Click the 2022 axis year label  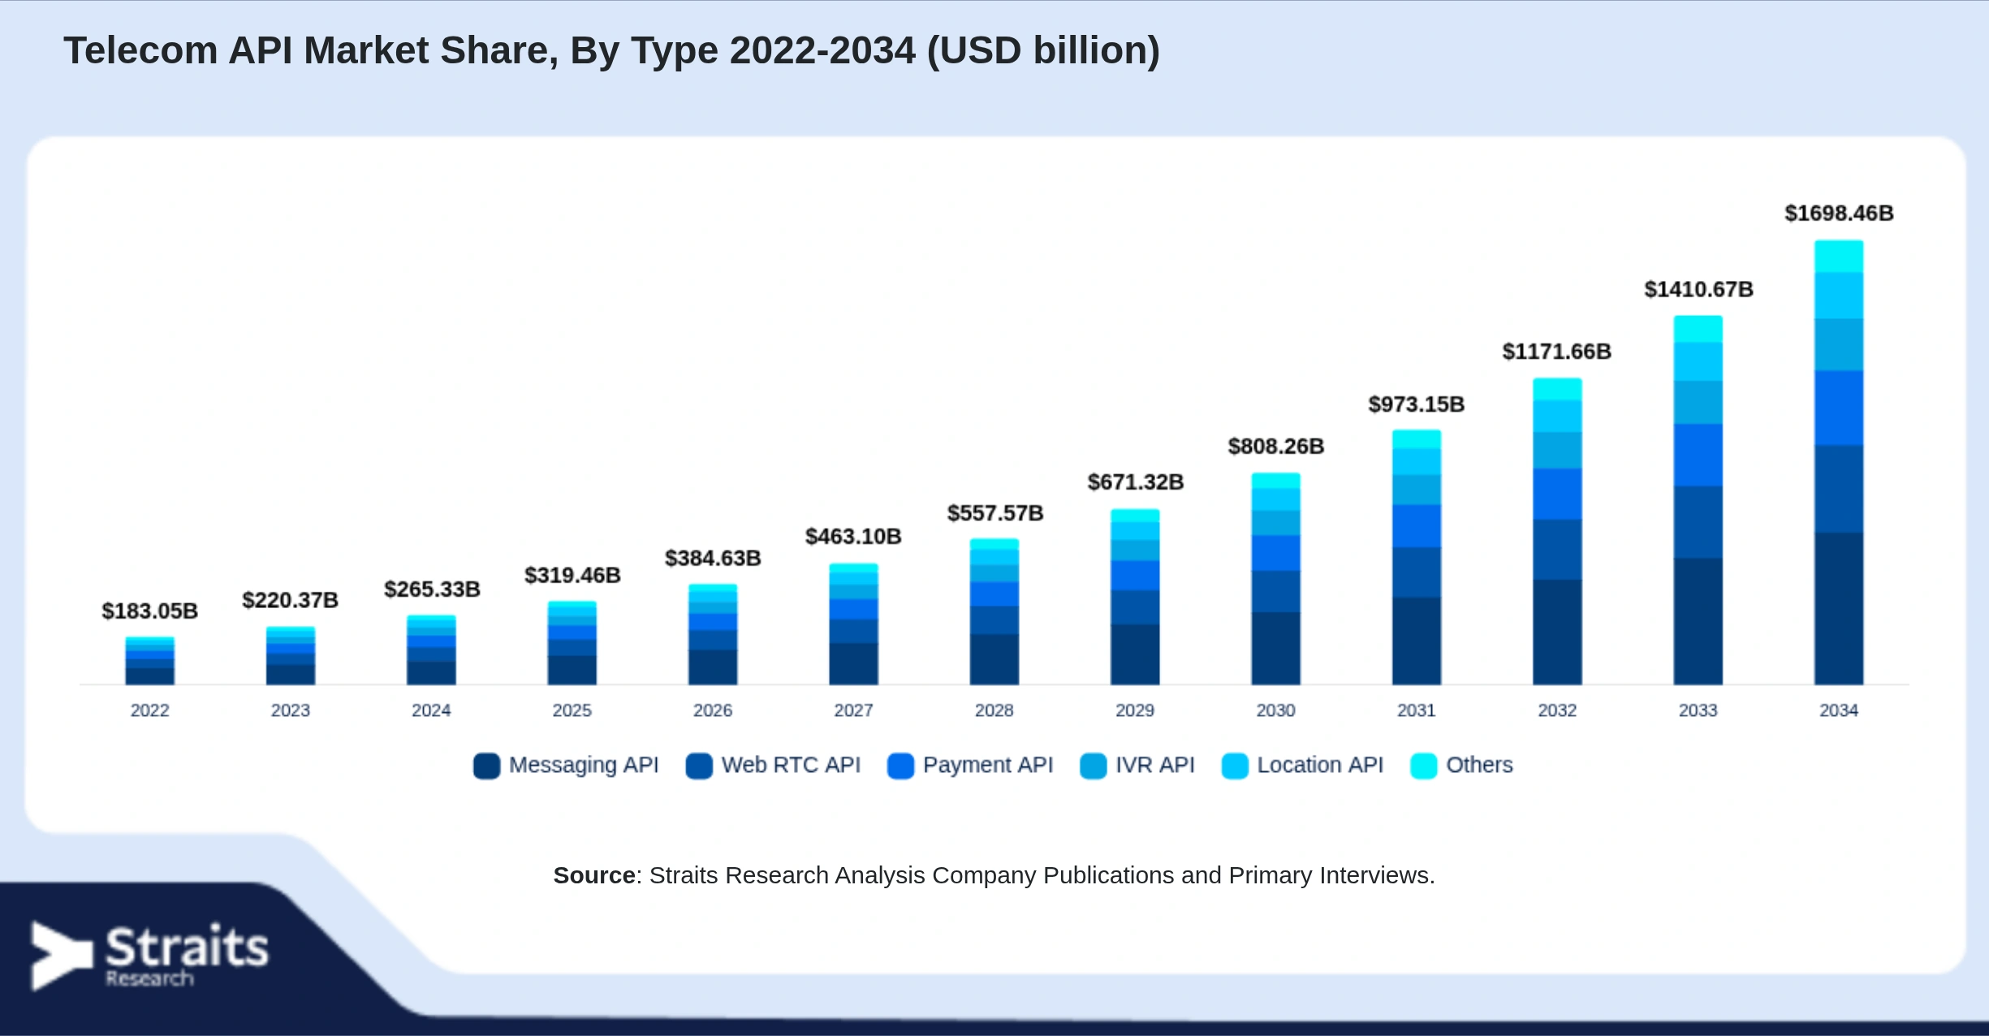click(150, 710)
